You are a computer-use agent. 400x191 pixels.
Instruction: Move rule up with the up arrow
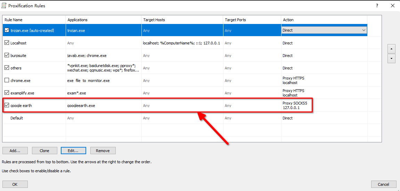[x=392, y=49]
